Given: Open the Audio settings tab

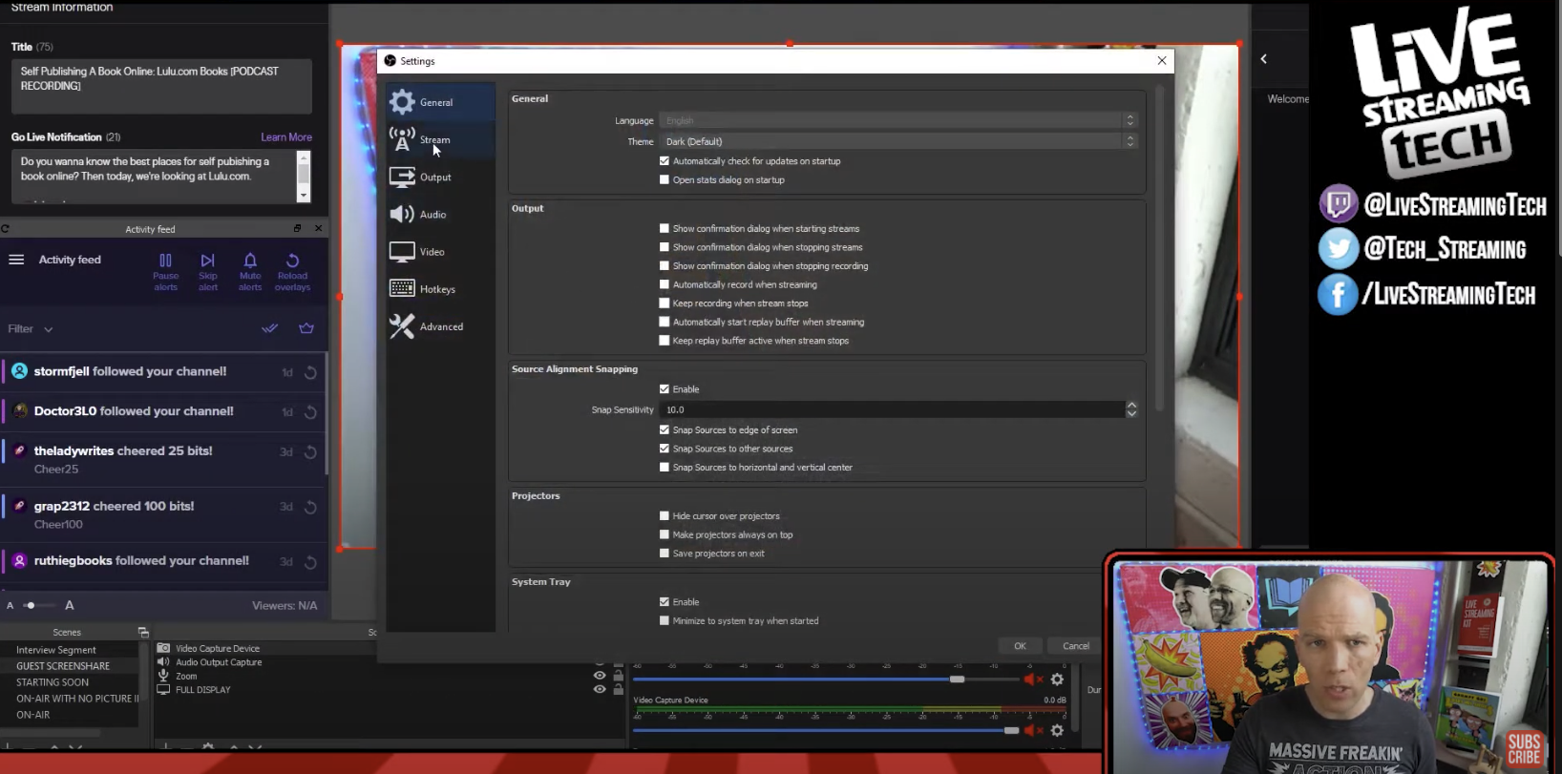Looking at the screenshot, I should tap(440, 215).
